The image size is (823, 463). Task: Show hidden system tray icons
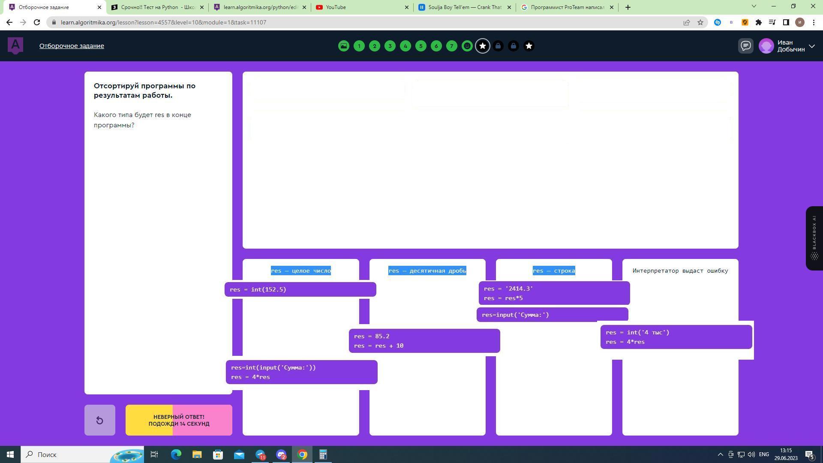point(720,454)
